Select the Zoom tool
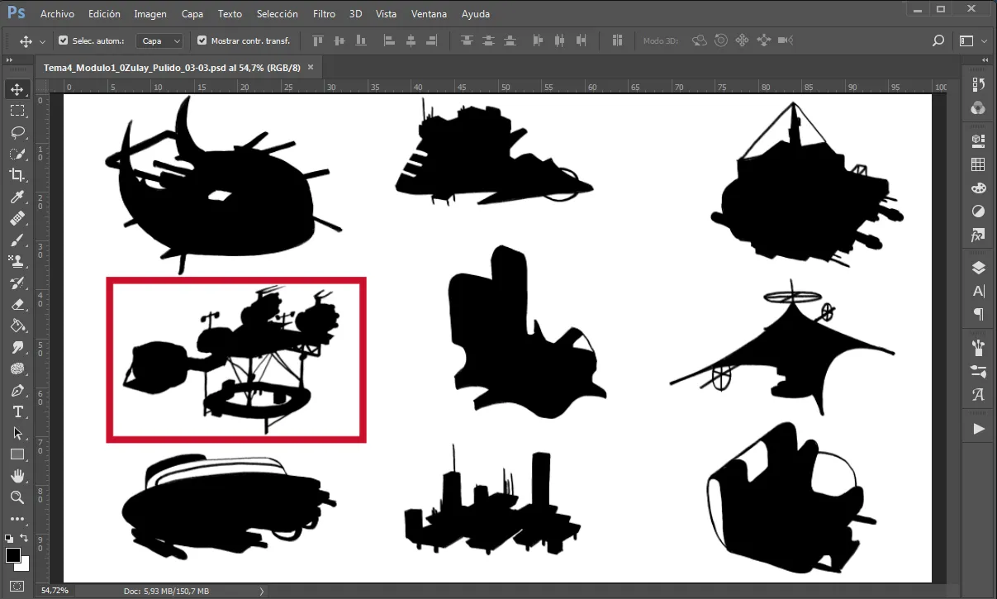The image size is (997, 599). pyautogui.click(x=17, y=497)
